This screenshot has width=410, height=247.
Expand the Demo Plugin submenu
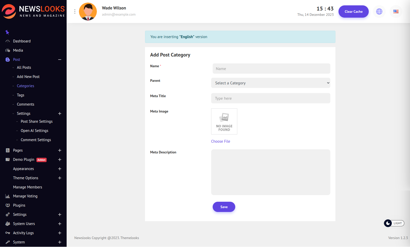pos(60,160)
